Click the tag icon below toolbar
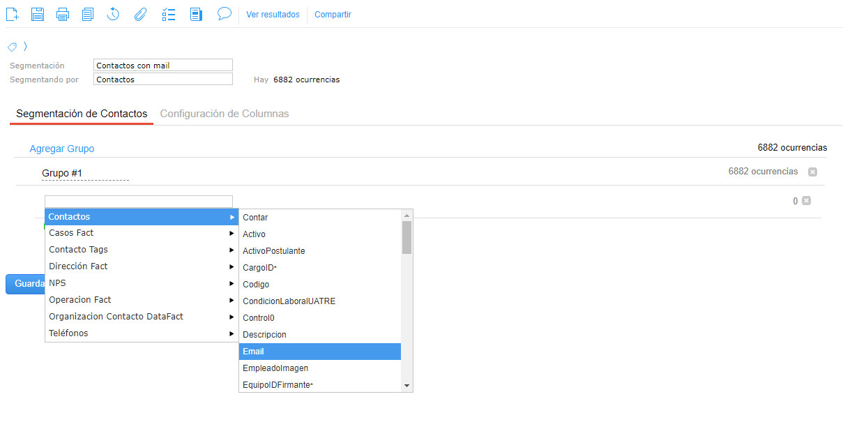This screenshot has width=843, height=422. (12, 47)
